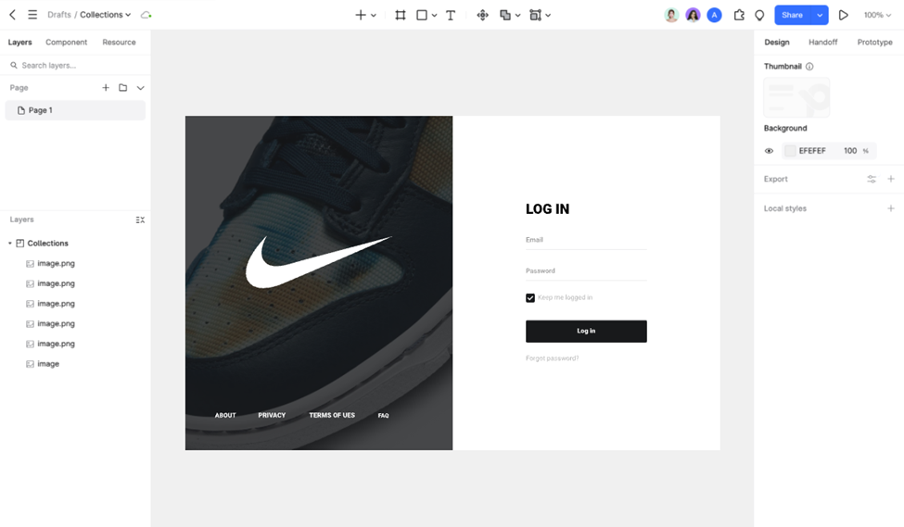Click the Nike swoosh logo on canvas
The height and width of the screenshot is (527, 904).
[318, 262]
